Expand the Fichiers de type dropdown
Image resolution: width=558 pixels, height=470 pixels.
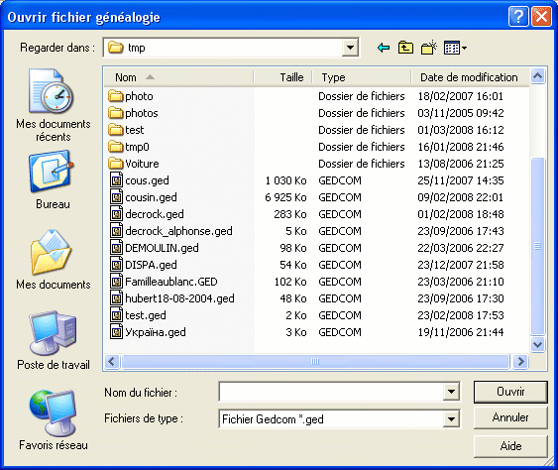pos(451,419)
